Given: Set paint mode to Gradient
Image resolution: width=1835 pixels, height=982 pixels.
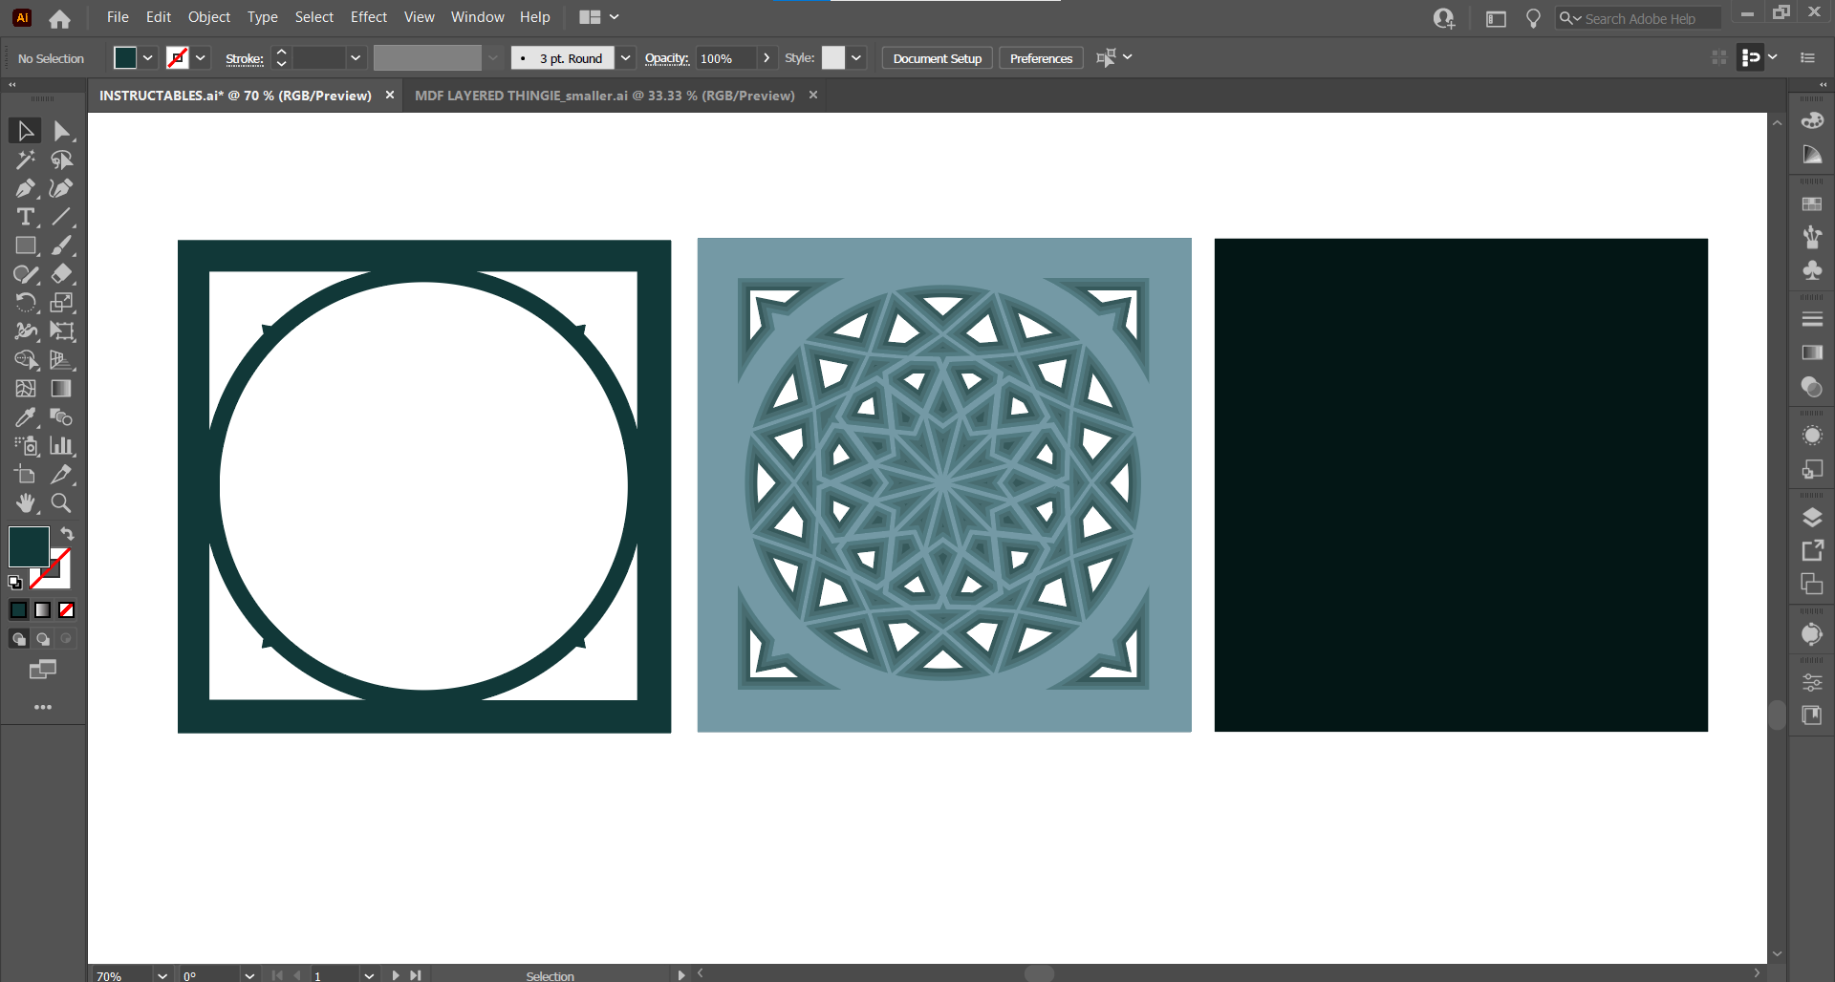Looking at the screenshot, I should (43, 610).
